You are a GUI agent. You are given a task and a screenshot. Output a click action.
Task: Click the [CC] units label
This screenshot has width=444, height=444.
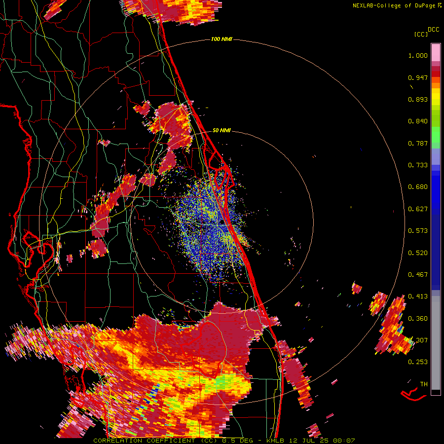pos(421,34)
